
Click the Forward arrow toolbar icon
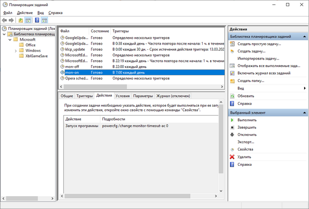click(x=11, y=20)
